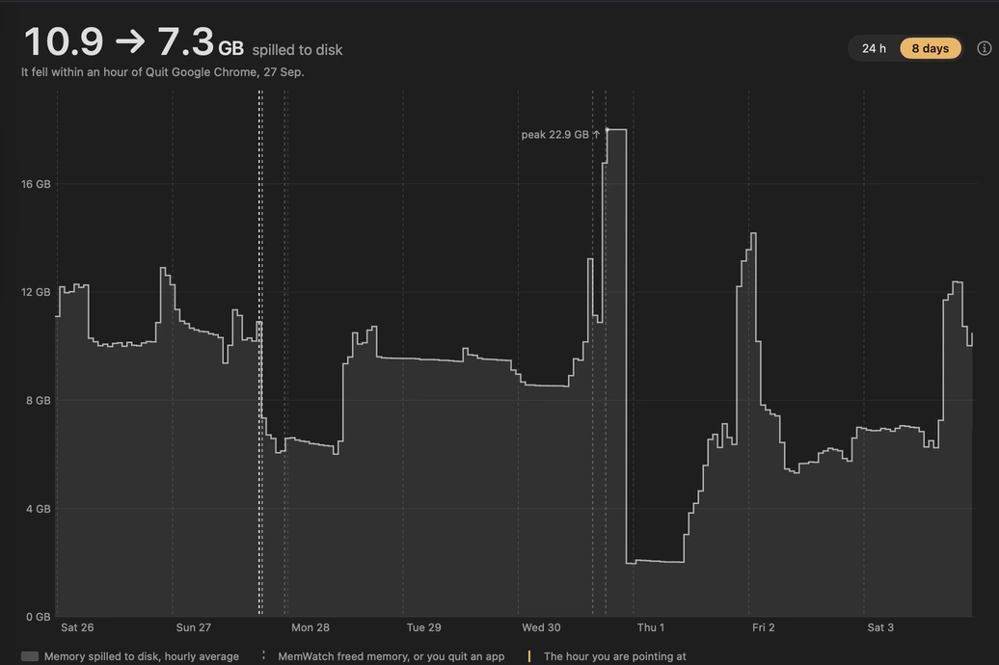Click the dotted legend icon before MemWatch freed memory

(x=263, y=655)
